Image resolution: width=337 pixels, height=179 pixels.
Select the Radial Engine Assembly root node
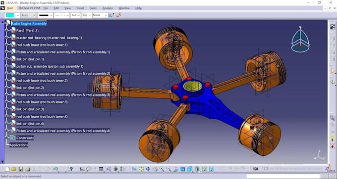[29, 23]
